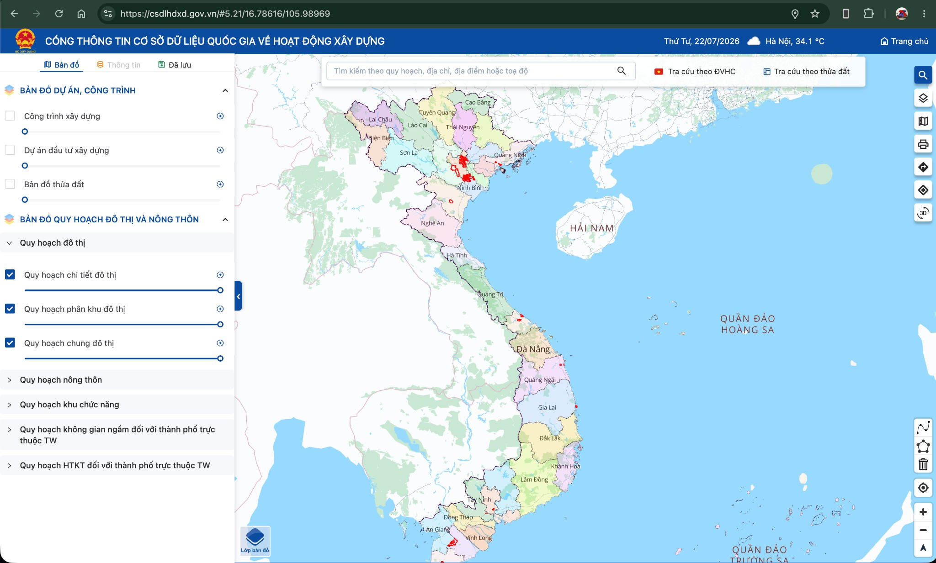Collapse Bản đồ dự án, công trình section
Screen dimensions: 936x563
[x=225, y=90]
